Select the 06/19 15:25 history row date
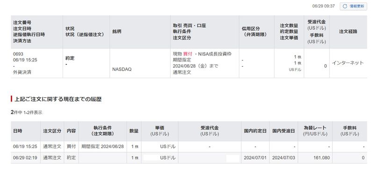374x190 pixels. point(25,147)
